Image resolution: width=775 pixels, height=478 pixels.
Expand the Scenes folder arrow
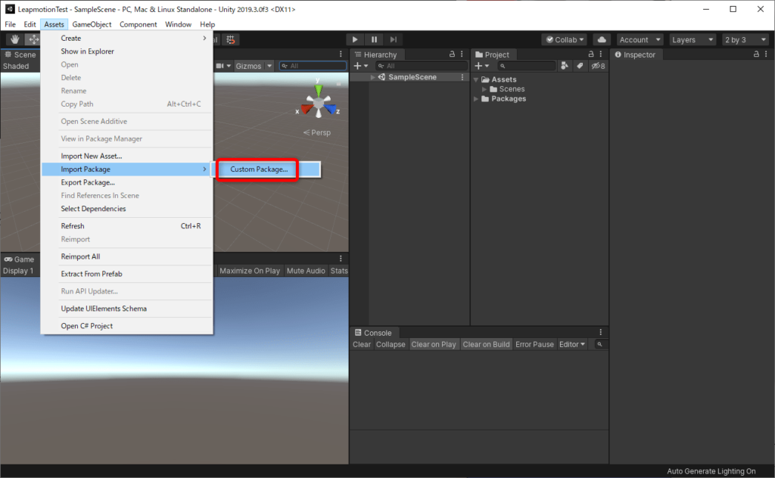tap(484, 89)
